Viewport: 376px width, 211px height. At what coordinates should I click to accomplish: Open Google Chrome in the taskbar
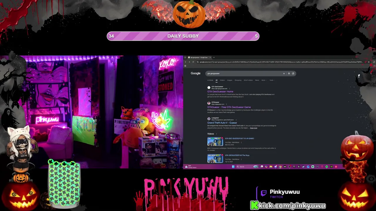click(x=280, y=167)
